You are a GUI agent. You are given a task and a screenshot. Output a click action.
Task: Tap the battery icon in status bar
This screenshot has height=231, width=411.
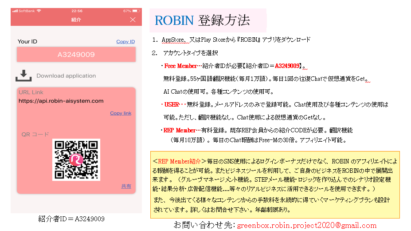136,11
